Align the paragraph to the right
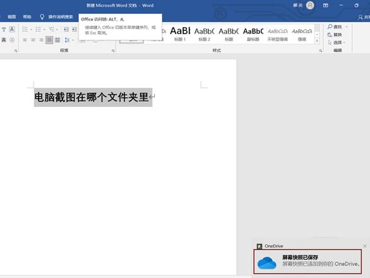The height and width of the screenshot is (278, 370). tap(41, 40)
